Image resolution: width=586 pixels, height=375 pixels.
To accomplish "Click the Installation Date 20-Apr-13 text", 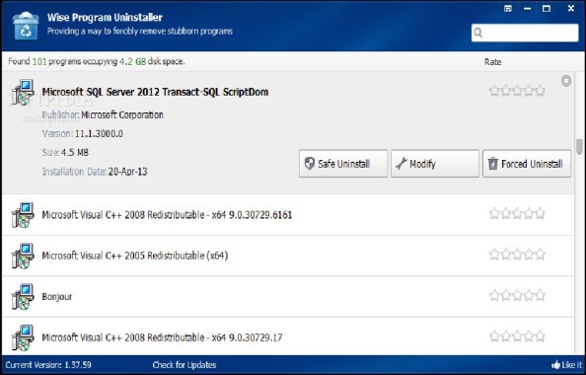I will click(95, 172).
